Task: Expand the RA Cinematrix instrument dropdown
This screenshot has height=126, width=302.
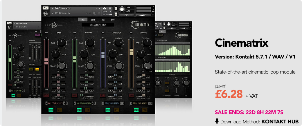Action: pos(53,8)
